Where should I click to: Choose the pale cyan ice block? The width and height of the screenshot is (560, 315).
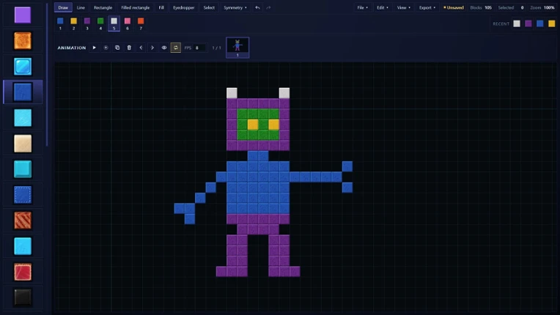click(23, 118)
